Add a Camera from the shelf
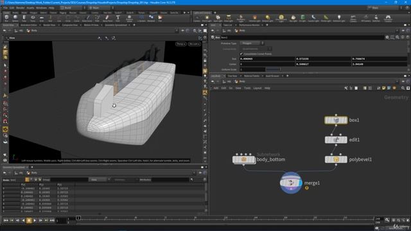Image resolution: width=411 pixels, height=231 pixels. point(197,18)
